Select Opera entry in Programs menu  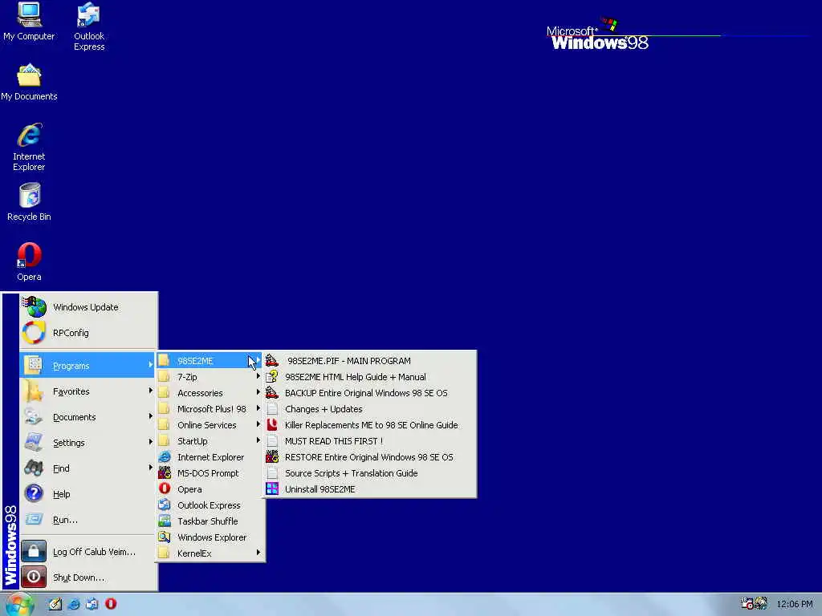point(210,489)
